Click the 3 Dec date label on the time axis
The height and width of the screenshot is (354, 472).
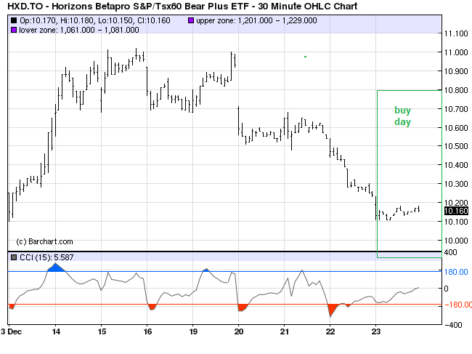tap(12, 331)
